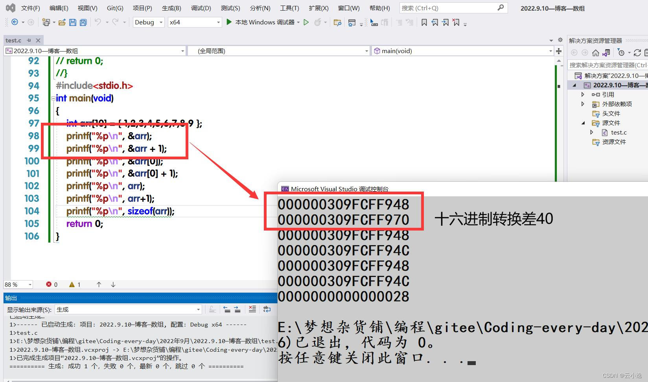
Task: Click the Visual Studio logo icon
Action: coord(11,7)
